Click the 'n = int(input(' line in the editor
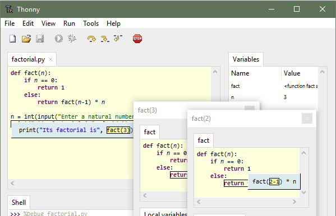The height and width of the screenshot is (216, 336). pyautogui.click(x=72, y=116)
